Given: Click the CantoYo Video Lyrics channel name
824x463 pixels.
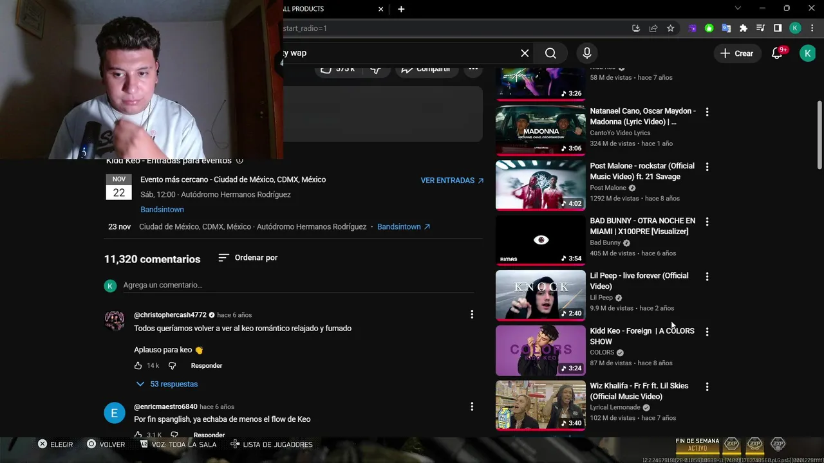Looking at the screenshot, I should click(x=620, y=133).
